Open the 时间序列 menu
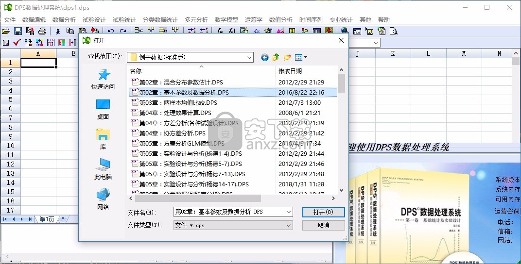Image resolution: width=521 pixels, height=264 pixels. pyautogui.click(x=311, y=19)
